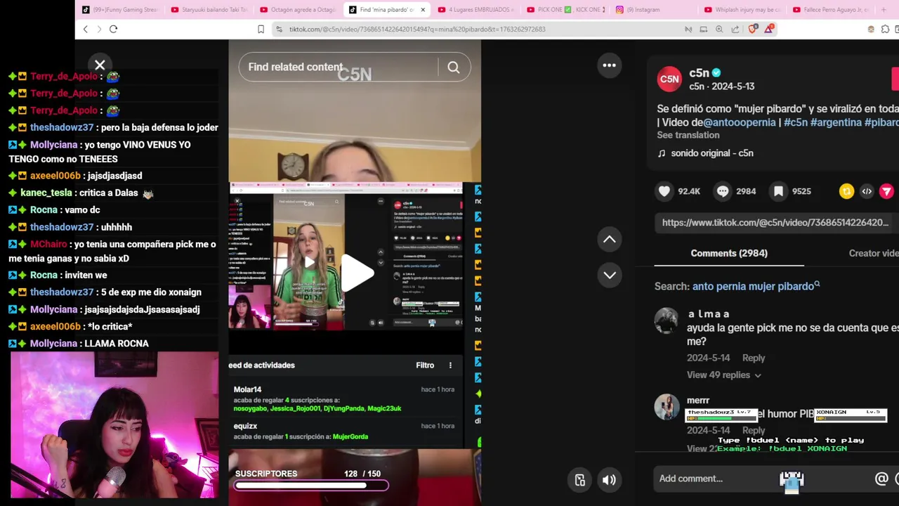Click the bookmark icon beside the address bar
The height and width of the screenshot is (506, 899).
point(261,29)
